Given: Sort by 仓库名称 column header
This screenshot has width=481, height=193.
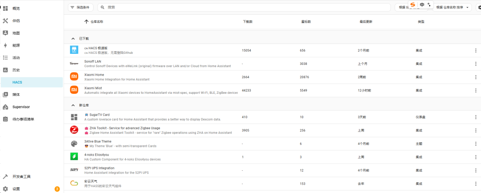Looking at the screenshot, I should point(97,21).
